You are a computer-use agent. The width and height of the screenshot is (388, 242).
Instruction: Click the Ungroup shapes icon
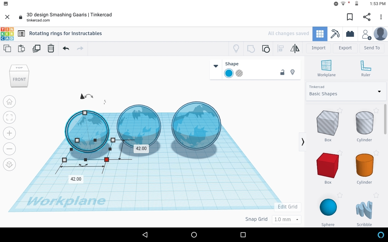tap(266, 48)
